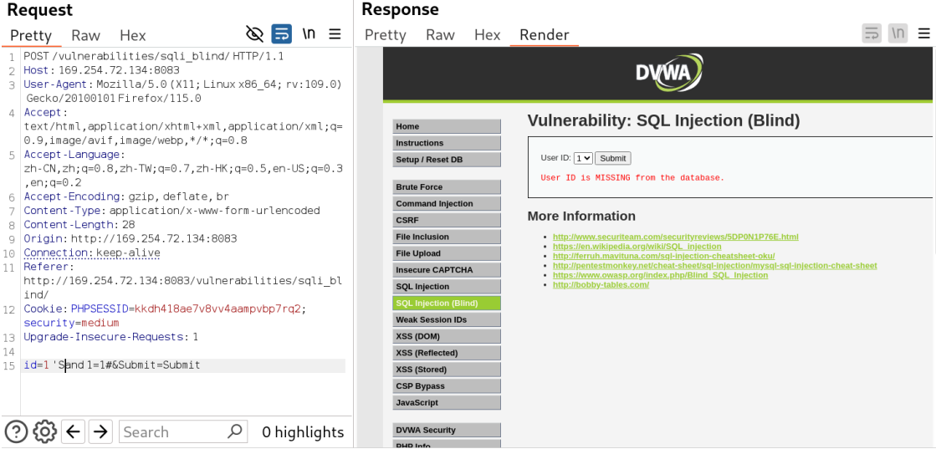Open XSS (Reflected) menu item
The image size is (936, 449).
[447, 353]
